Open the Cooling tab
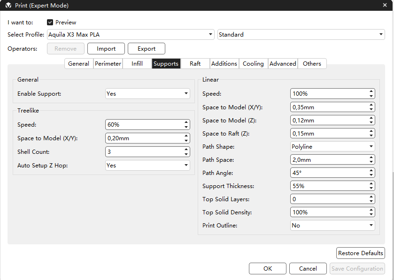The width and height of the screenshot is (394, 280). tap(253, 64)
